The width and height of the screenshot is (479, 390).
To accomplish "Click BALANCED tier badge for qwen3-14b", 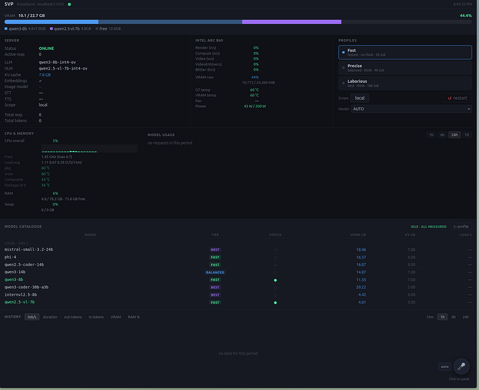I will click(215, 273).
